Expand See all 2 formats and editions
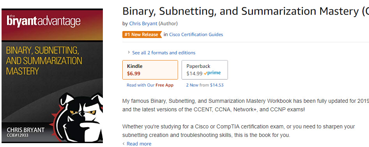The width and height of the screenshot is (369, 147). (x=164, y=53)
